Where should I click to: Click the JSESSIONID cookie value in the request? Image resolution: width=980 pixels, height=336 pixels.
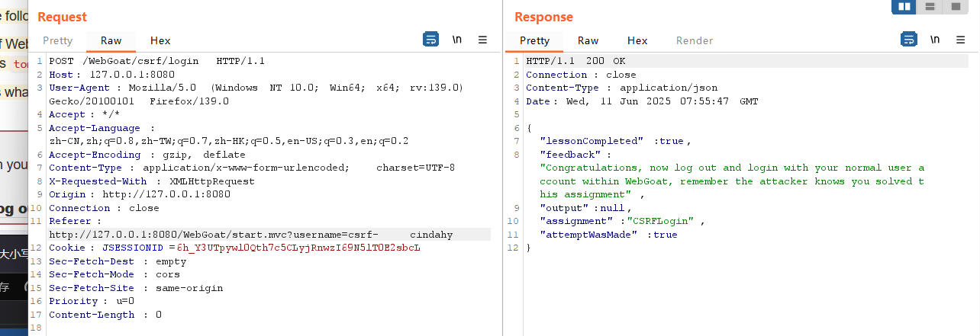[298, 248]
